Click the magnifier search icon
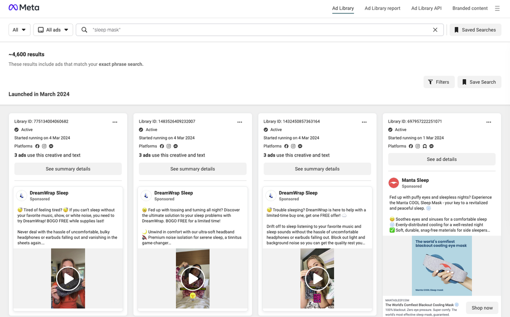 tap(84, 29)
